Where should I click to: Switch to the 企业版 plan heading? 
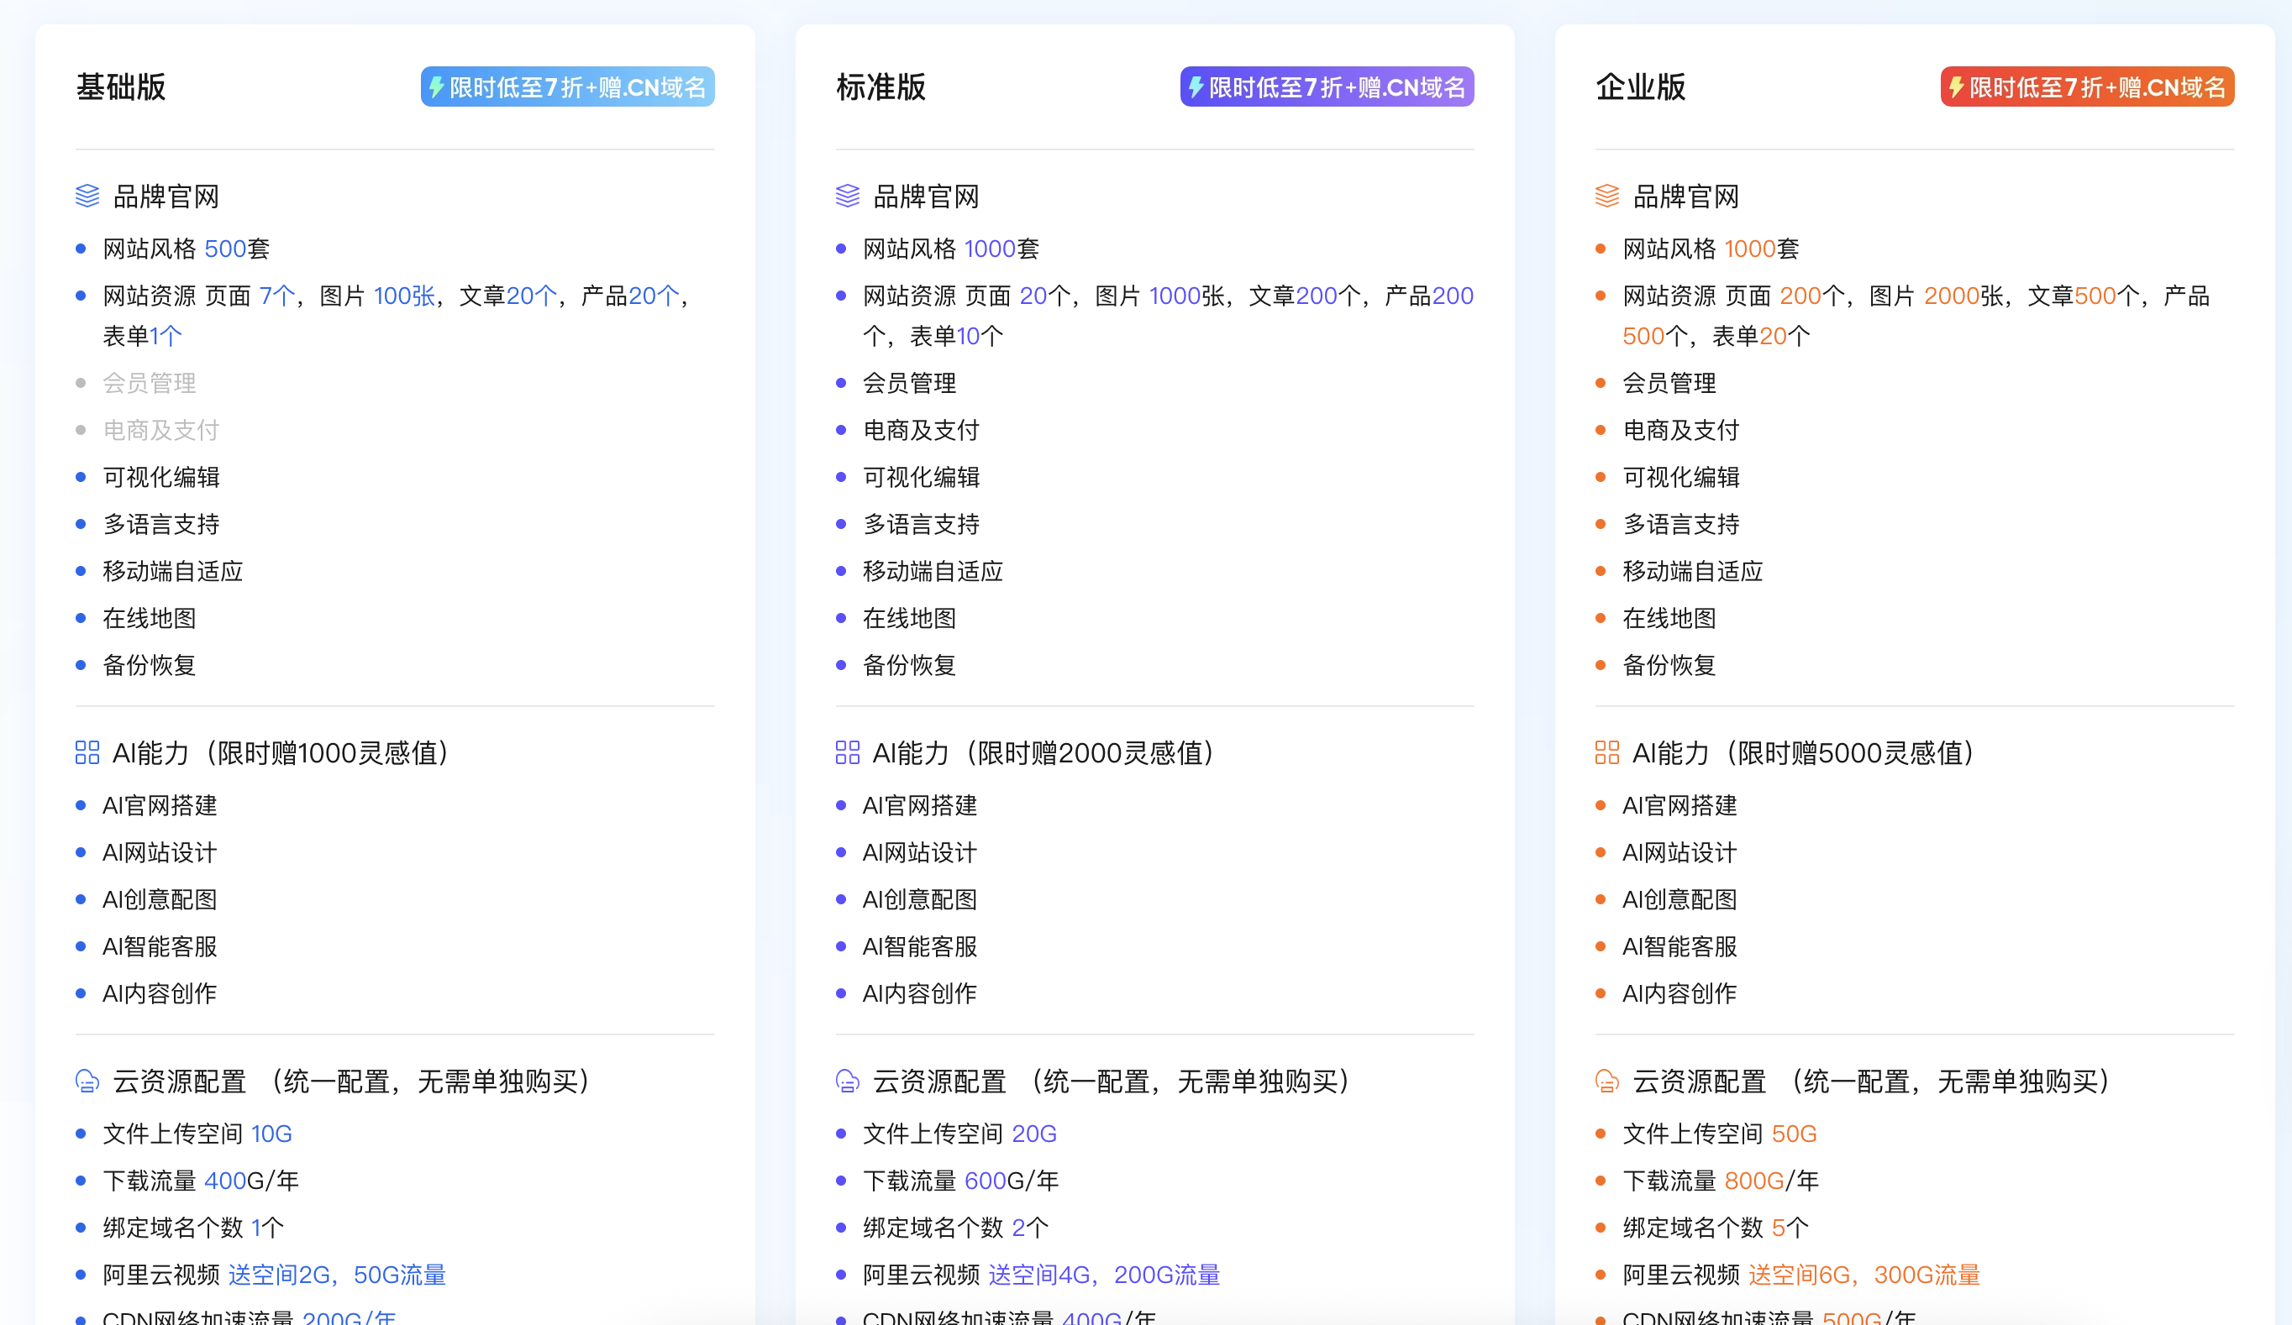click(1640, 87)
